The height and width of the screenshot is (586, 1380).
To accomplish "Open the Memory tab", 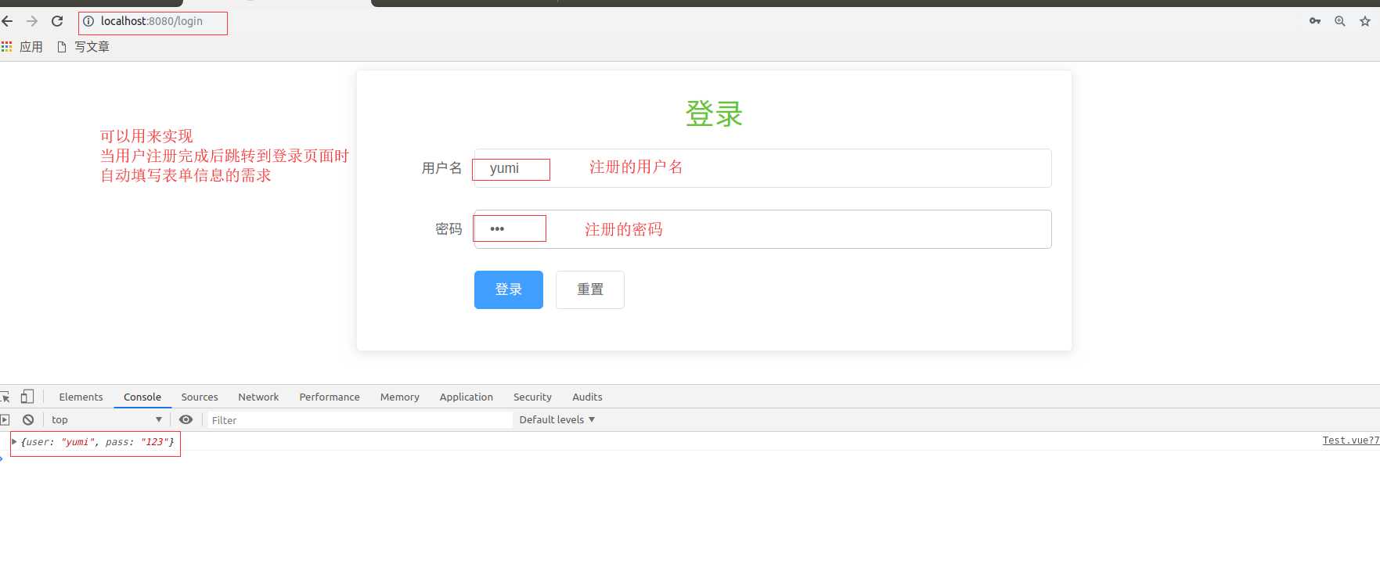I will 400,397.
